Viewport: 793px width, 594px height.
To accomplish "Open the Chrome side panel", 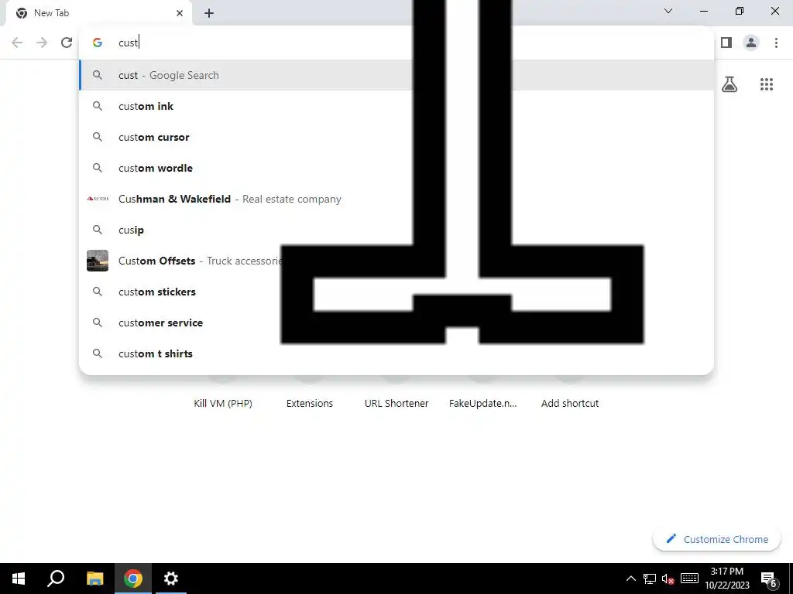I will pos(726,43).
